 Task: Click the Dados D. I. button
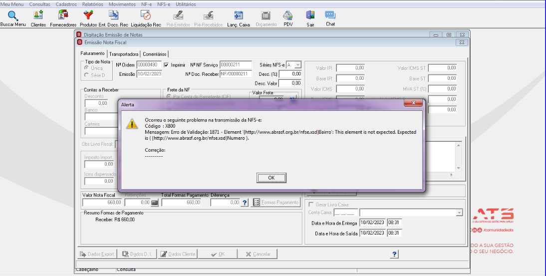click(x=137, y=254)
